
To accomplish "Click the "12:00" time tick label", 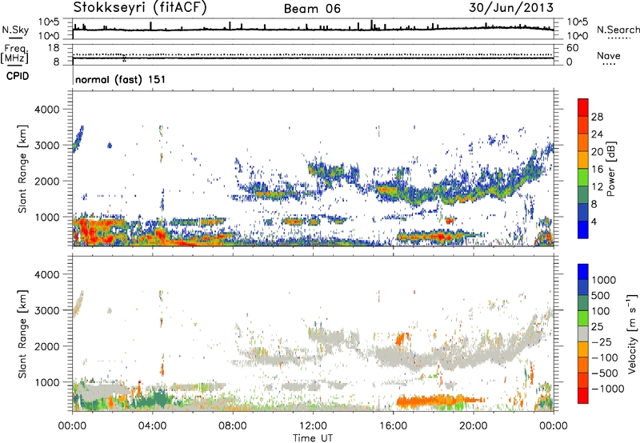I will coord(313,426).
